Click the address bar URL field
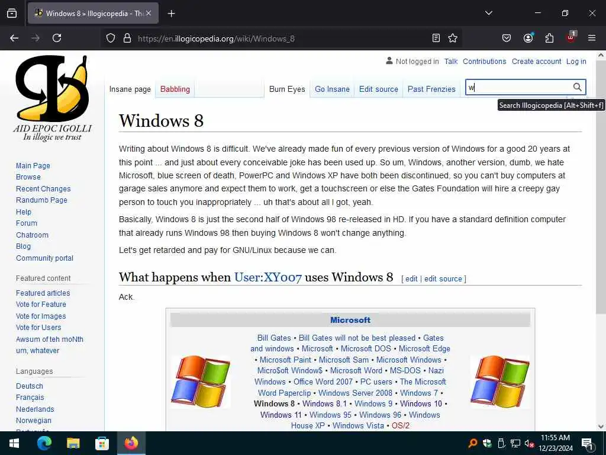Image resolution: width=606 pixels, height=455 pixels. [x=282, y=39]
